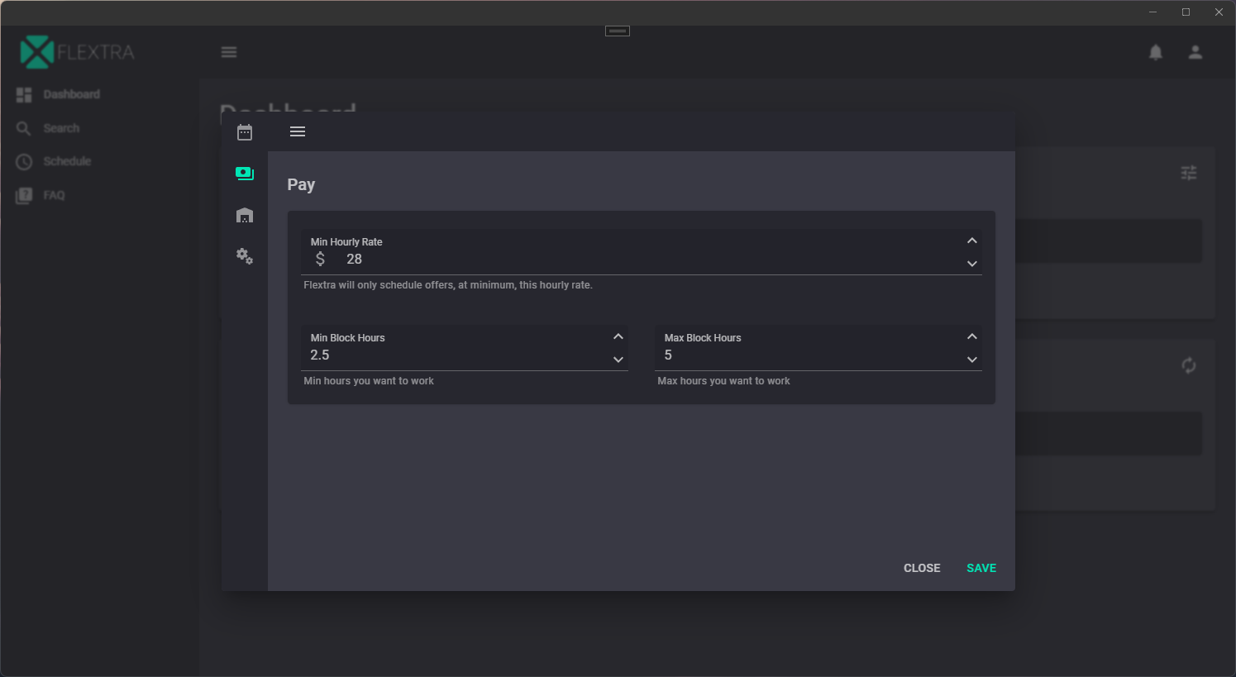Open the user account profile icon
The width and height of the screenshot is (1236, 677).
tap(1195, 52)
